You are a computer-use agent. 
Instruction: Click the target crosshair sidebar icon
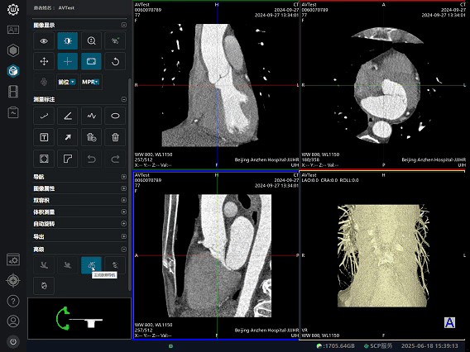(13, 280)
